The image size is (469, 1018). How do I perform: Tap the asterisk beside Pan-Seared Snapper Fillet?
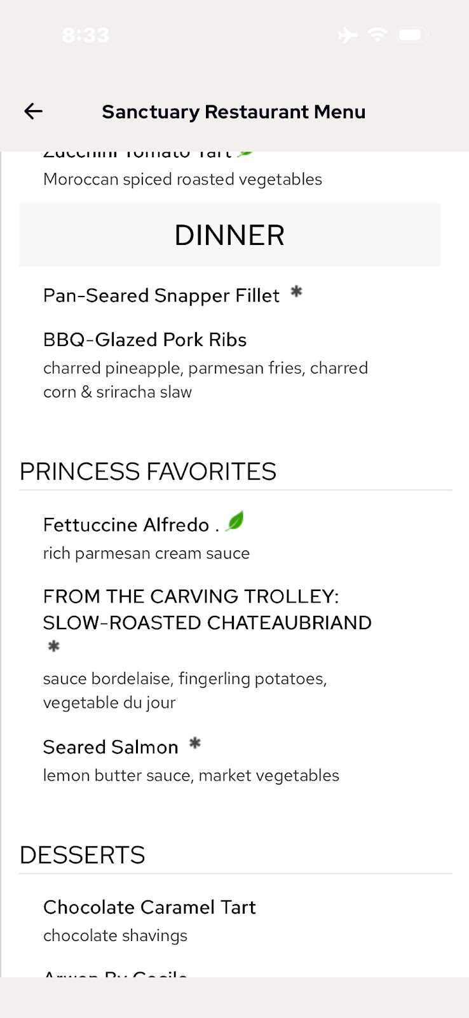[296, 292]
